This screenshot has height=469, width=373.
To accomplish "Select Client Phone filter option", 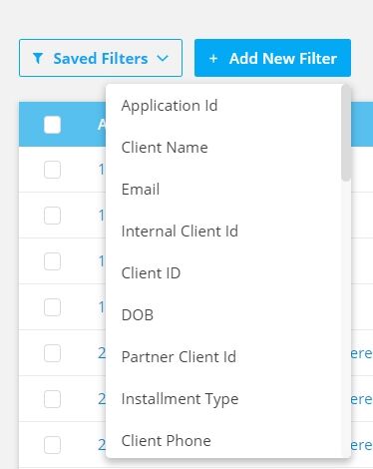I will point(166,441).
